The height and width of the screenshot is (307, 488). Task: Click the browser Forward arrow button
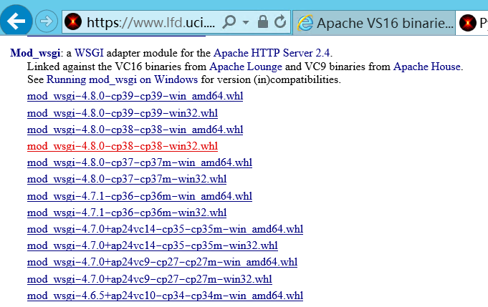(47, 21)
